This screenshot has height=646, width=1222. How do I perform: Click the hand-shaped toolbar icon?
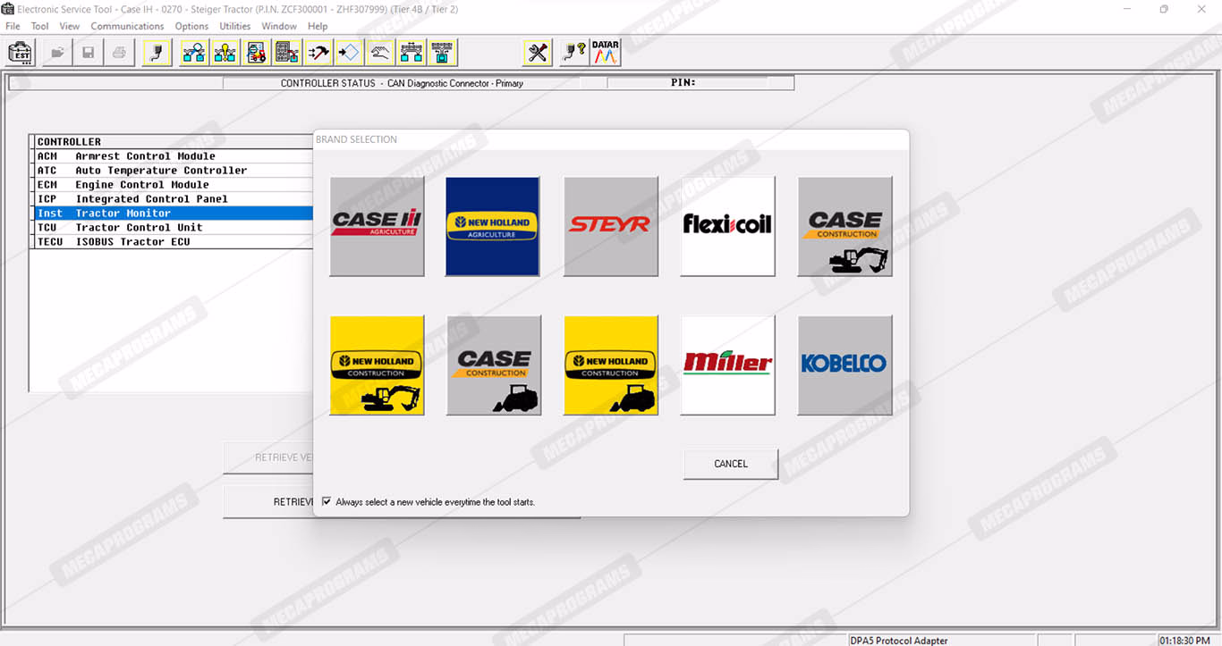[x=380, y=53]
